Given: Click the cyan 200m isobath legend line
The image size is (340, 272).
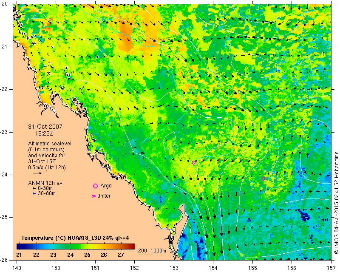Looking at the screenshot, I should click(145, 255).
